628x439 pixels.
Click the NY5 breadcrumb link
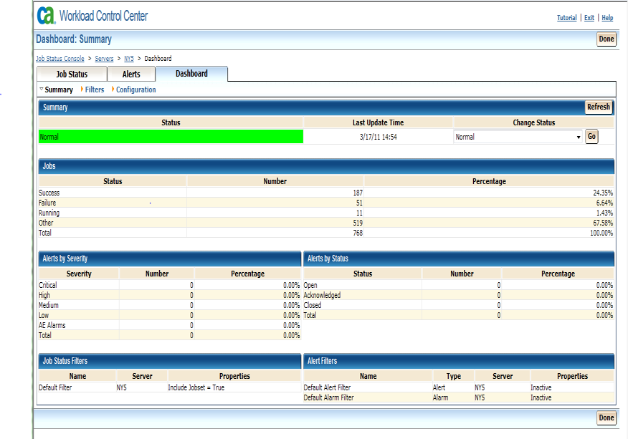[x=129, y=59]
